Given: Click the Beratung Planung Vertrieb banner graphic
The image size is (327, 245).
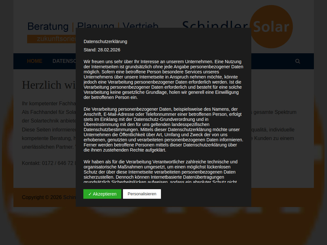Looking at the screenshot, I should click(48, 26).
